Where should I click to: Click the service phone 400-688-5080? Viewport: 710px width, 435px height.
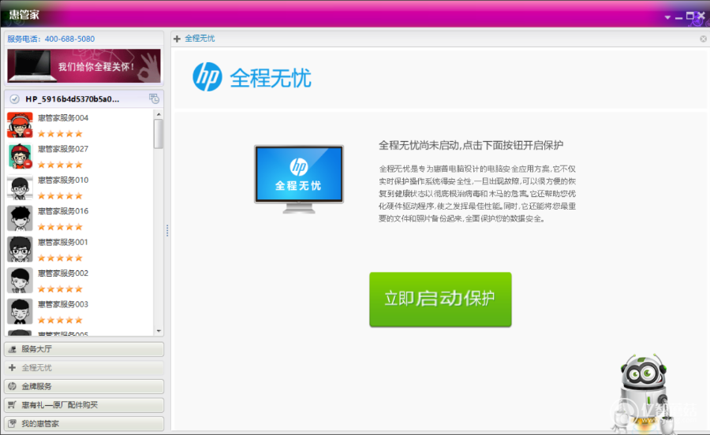click(x=69, y=39)
